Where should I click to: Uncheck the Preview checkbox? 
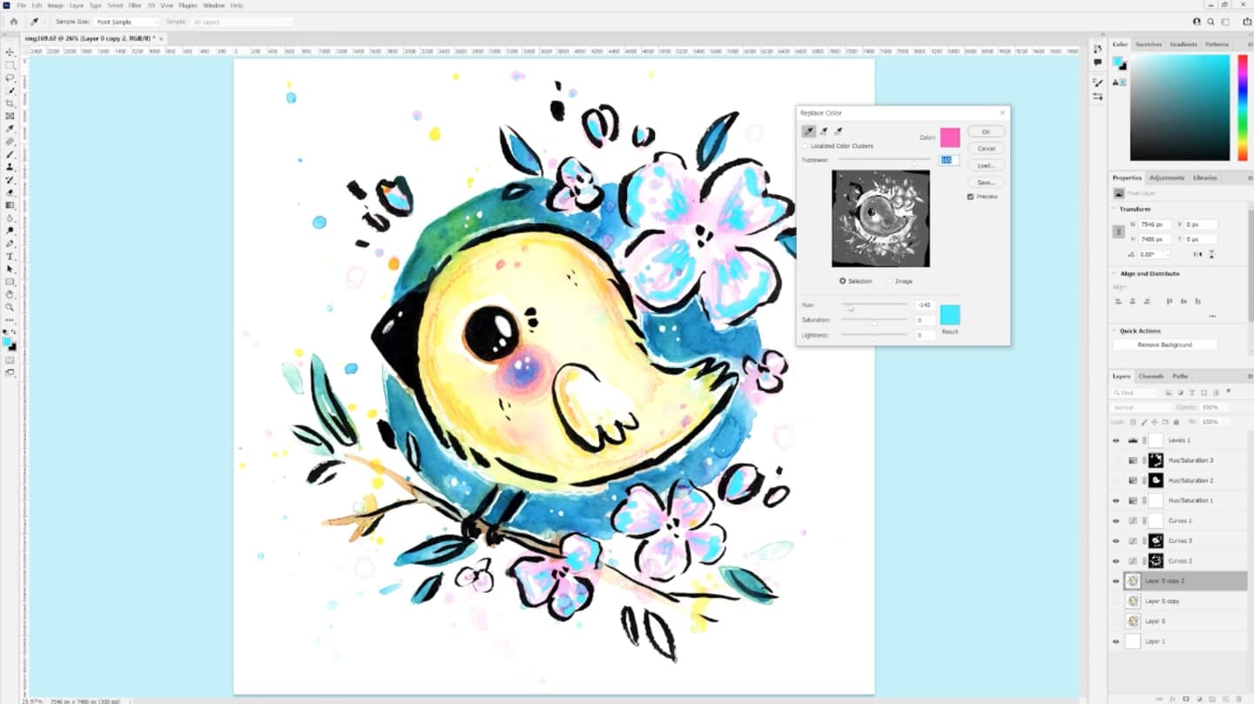tap(970, 197)
